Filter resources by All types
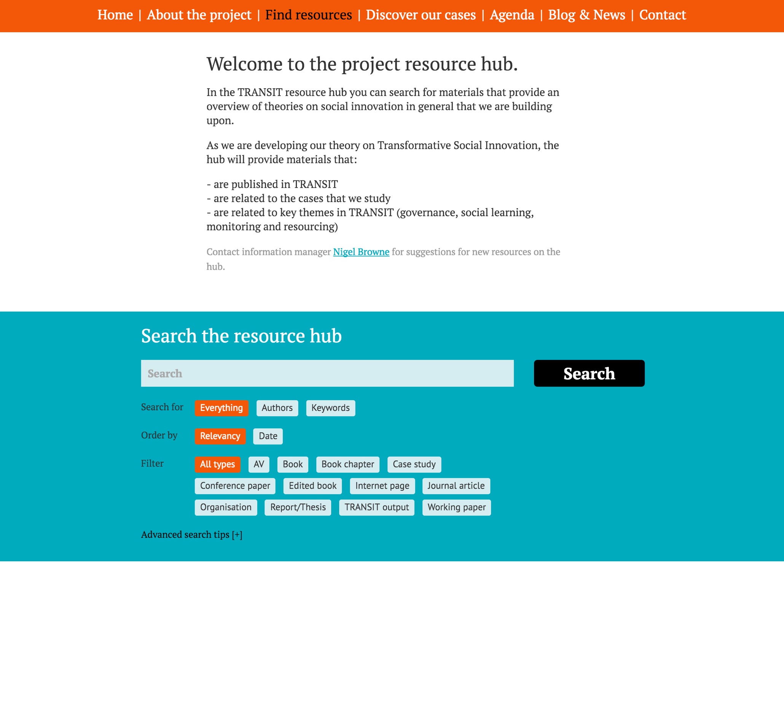Image resolution: width=784 pixels, height=723 pixels. (x=217, y=463)
